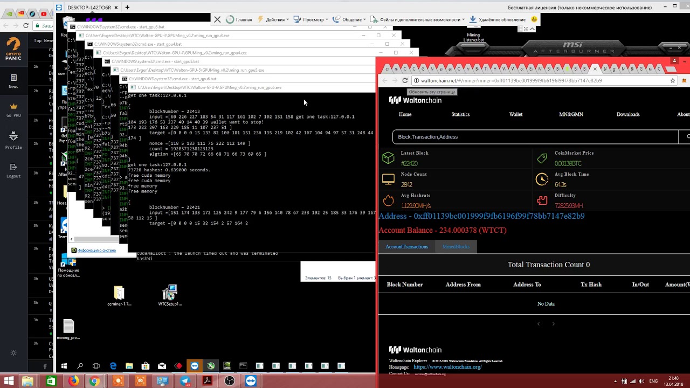Open TeamViewer from the local taskbar

(251, 381)
